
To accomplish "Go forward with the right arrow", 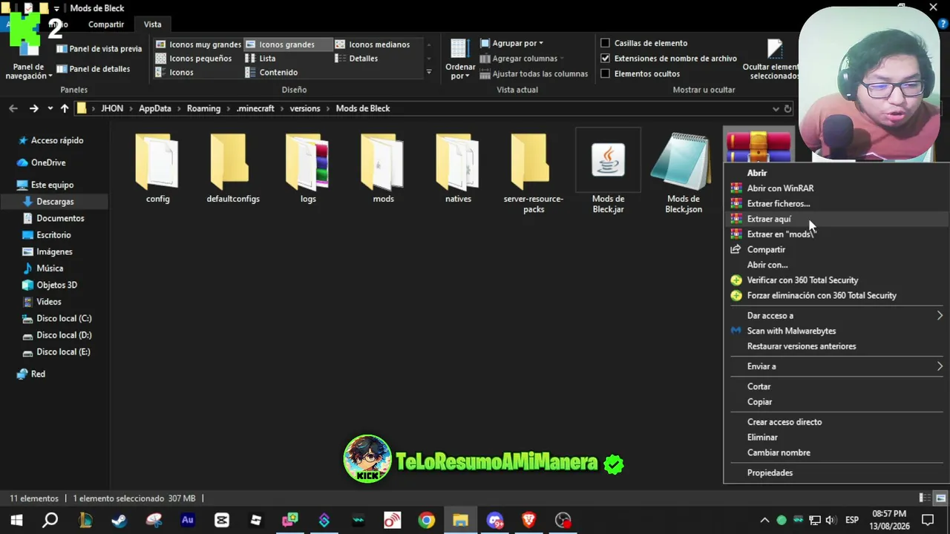I will click(x=33, y=108).
